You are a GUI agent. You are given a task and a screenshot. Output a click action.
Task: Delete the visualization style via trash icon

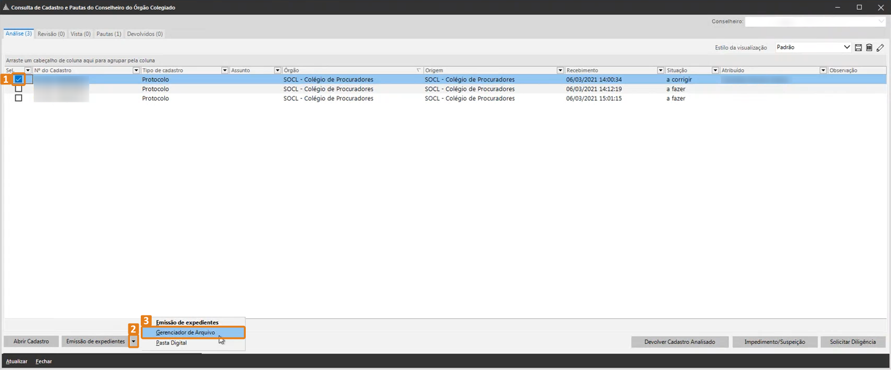click(x=869, y=48)
